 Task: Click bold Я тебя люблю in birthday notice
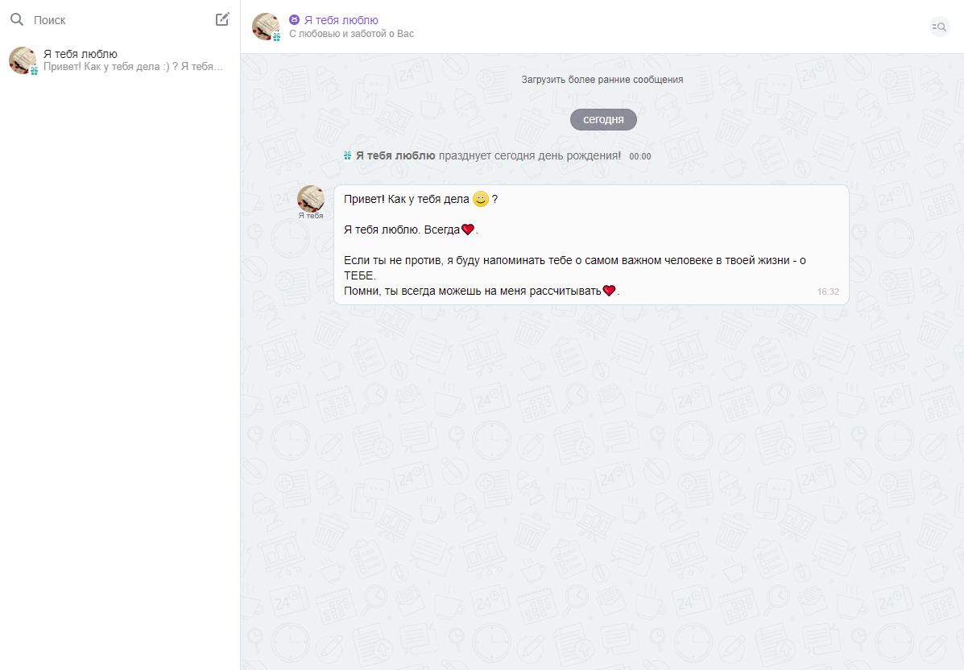pos(395,155)
